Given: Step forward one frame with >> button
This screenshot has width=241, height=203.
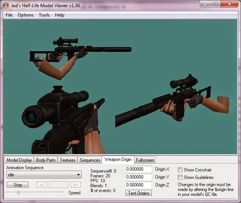Looking at the screenshot, I should (76, 185).
